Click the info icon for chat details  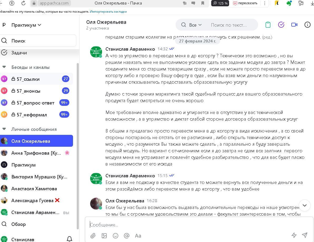pyautogui.click(x=307, y=25)
